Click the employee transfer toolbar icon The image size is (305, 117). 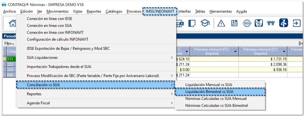pyautogui.click(x=234, y=23)
